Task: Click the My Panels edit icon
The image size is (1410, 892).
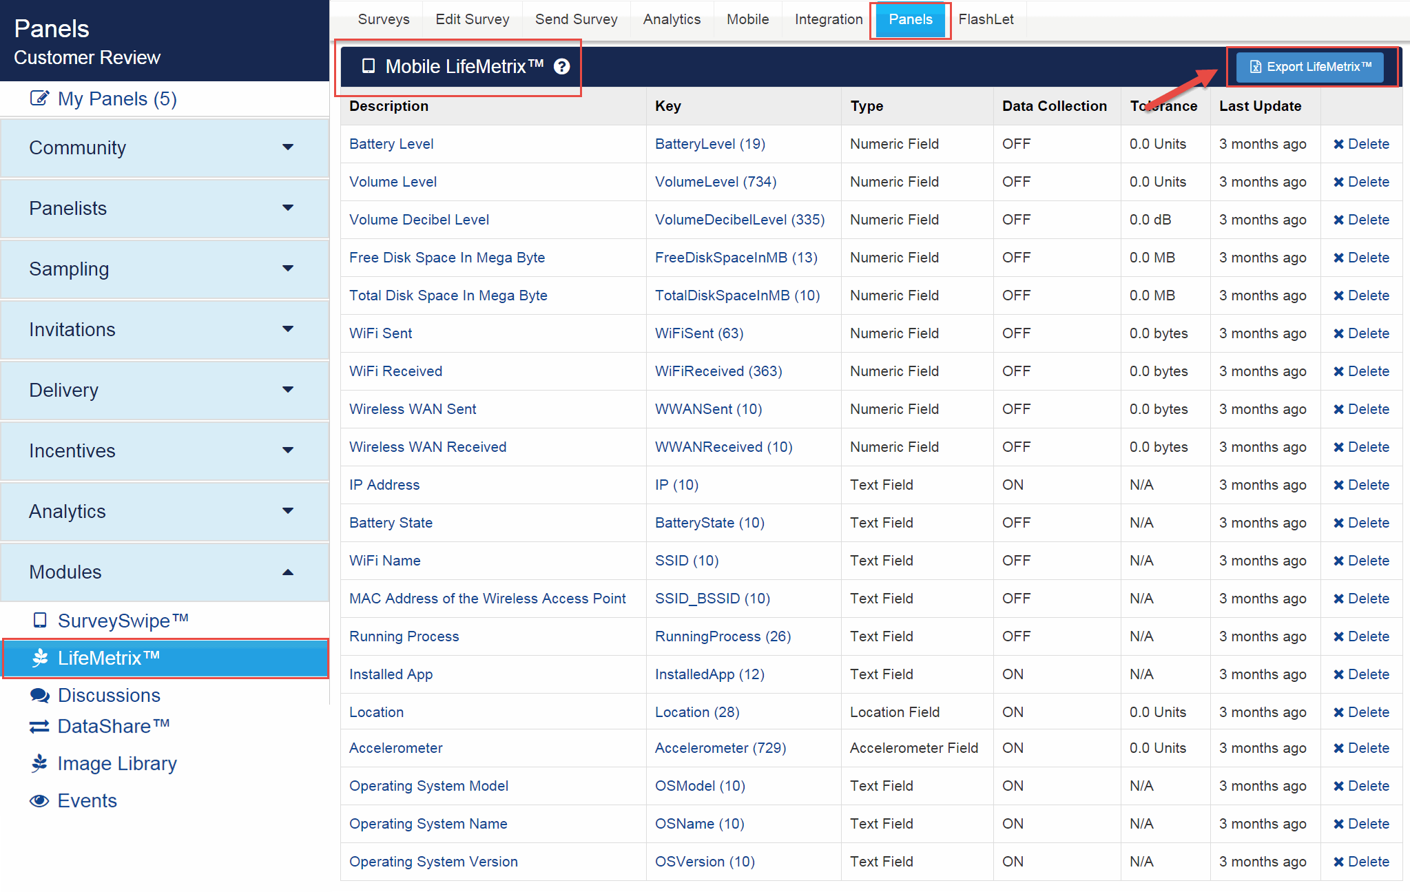Action: pyautogui.click(x=39, y=98)
